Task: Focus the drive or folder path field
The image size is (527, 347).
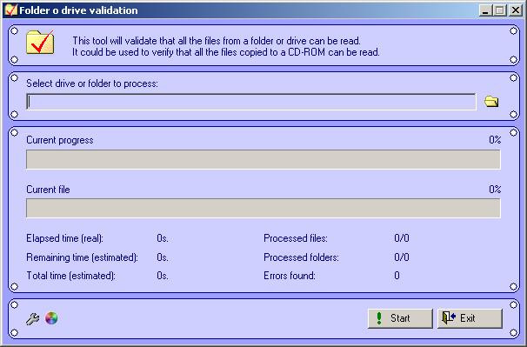Action: click(251, 102)
